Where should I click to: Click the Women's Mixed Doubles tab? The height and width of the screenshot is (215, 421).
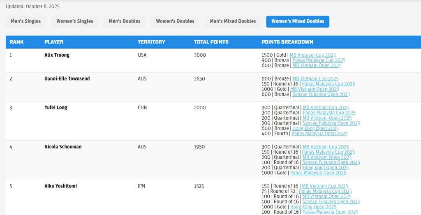pyautogui.click(x=297, y=21)
